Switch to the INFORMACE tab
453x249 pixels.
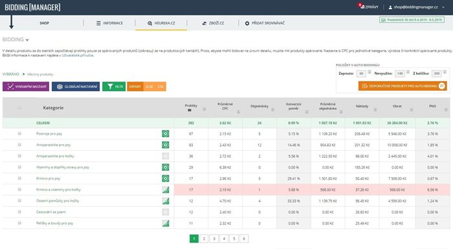coord(109,23)
